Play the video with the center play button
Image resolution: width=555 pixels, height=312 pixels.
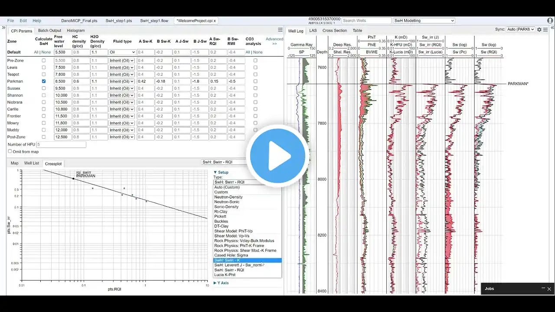tap(277, 156)
